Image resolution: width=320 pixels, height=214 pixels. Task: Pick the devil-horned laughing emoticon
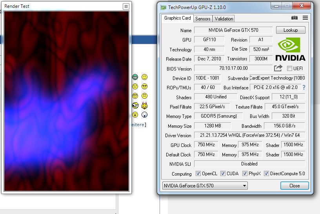[144, 105]
